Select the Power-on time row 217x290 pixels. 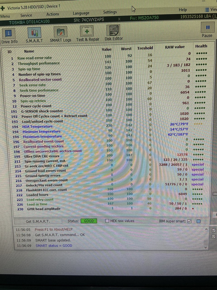109,94
